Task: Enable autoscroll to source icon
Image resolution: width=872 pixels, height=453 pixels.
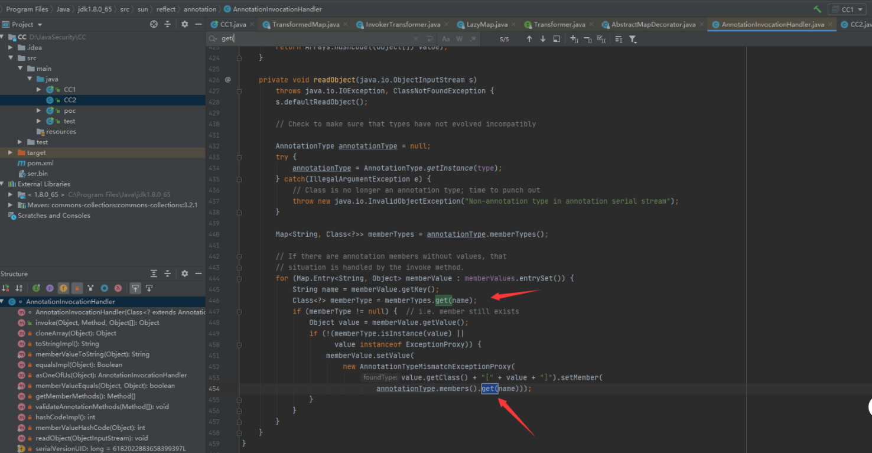Action: point(135,288)
